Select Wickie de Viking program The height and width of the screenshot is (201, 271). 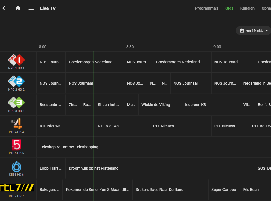point(156,105)
